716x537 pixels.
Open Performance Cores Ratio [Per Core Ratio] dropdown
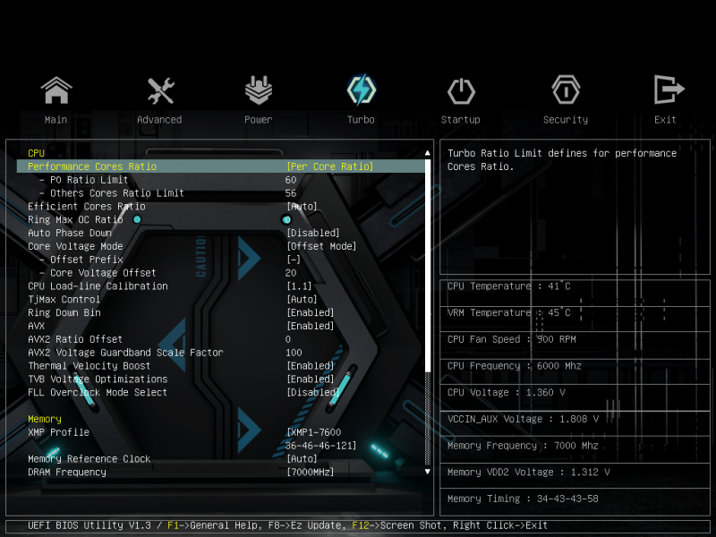tap(330, 166)
